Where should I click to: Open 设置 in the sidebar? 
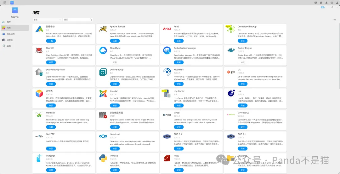click(15, 46)
